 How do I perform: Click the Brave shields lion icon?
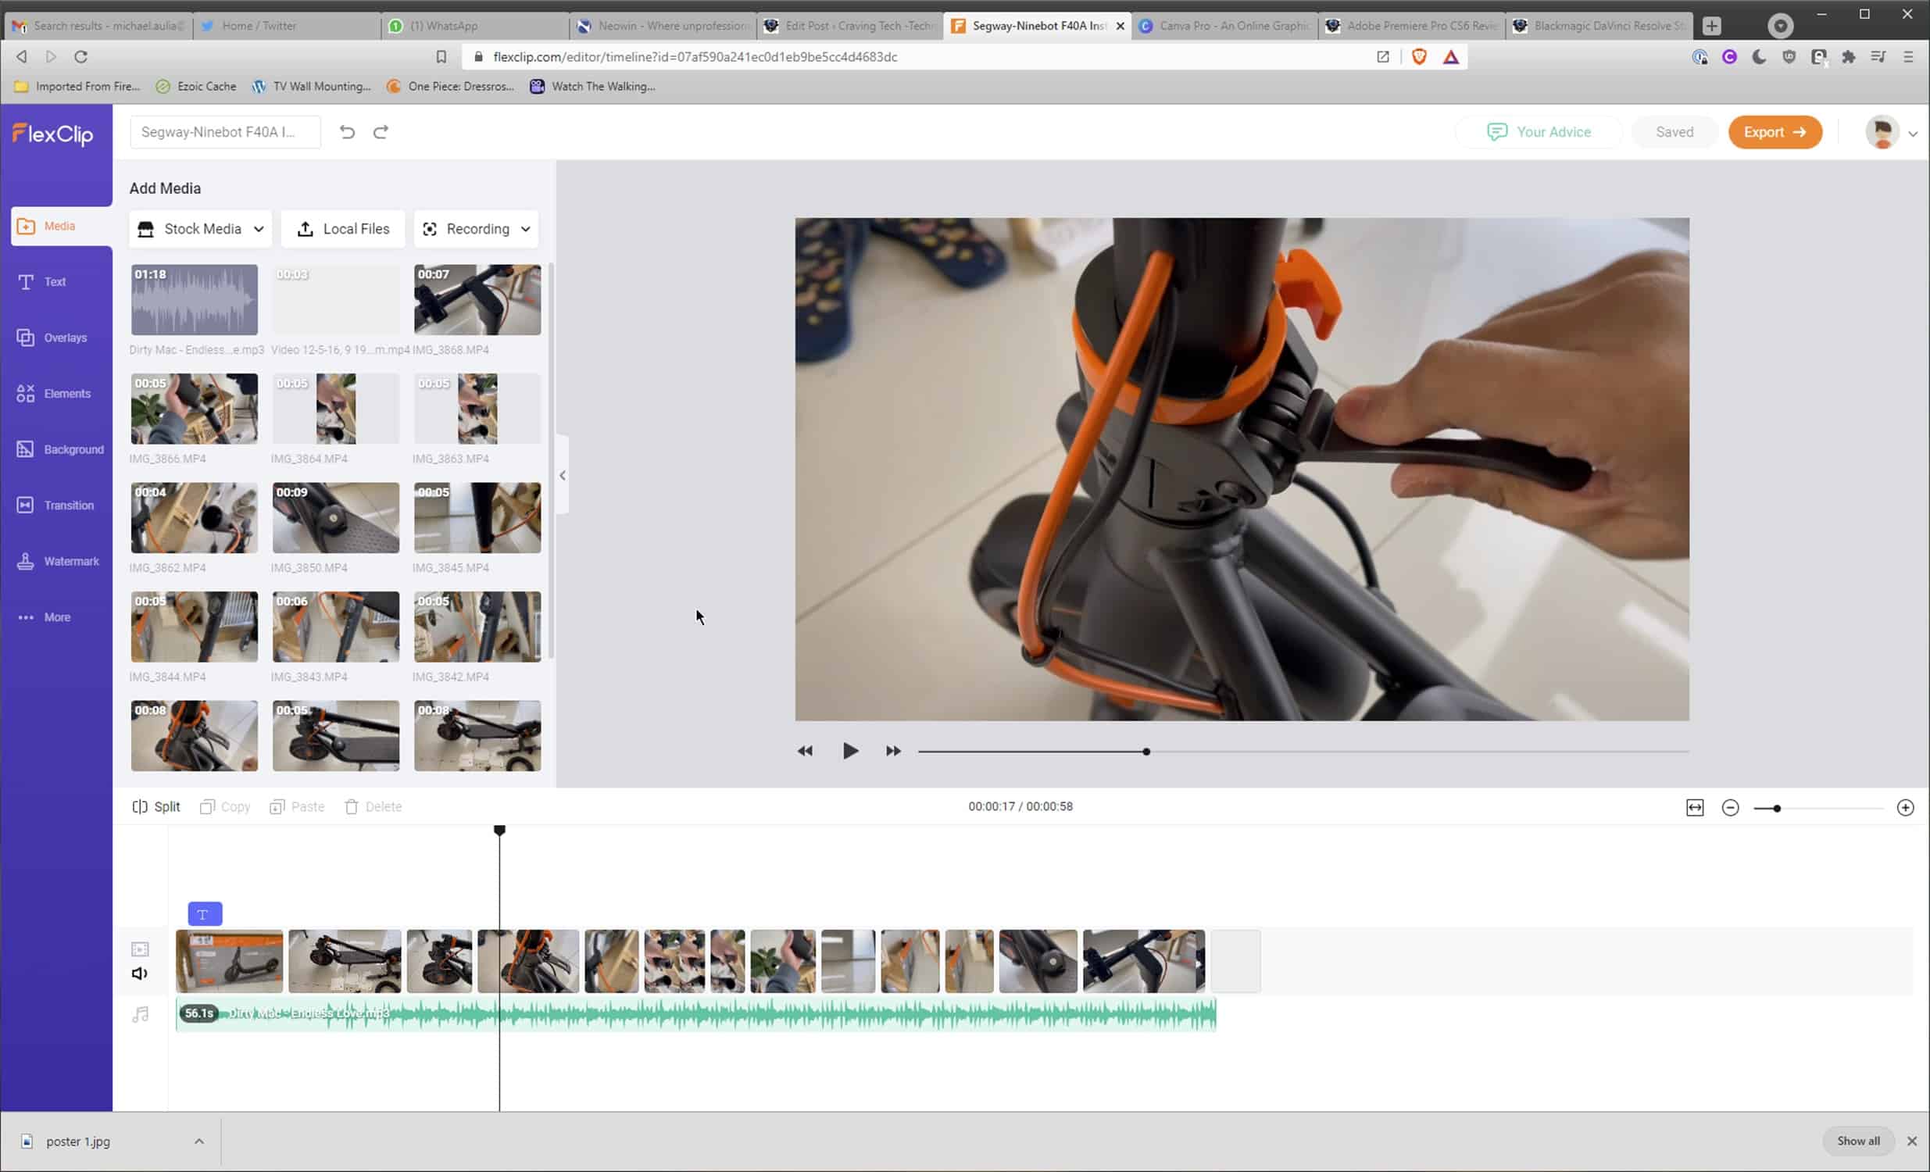tap(1418, 56)
